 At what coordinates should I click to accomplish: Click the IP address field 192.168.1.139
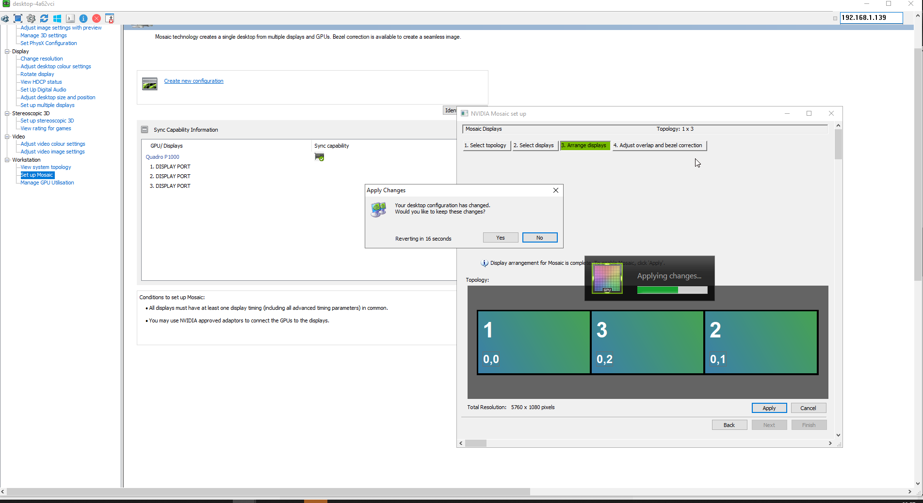click(x=871, y=17)
